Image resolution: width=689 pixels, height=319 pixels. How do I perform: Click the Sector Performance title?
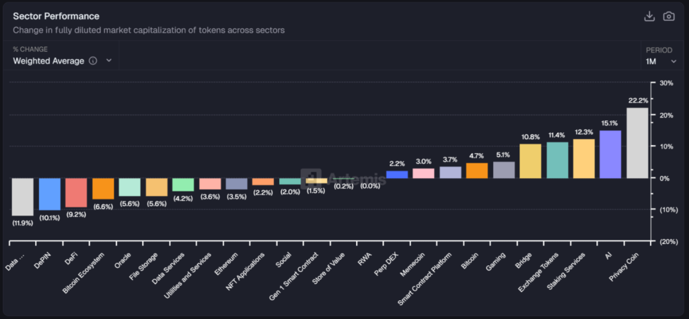57,15
